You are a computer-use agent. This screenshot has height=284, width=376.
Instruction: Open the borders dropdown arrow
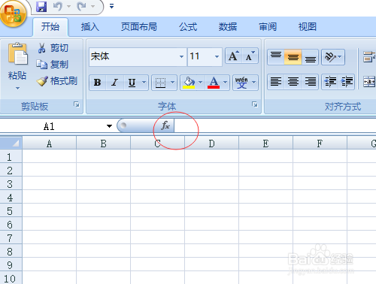pyautogui.click(x=173, y=83)
